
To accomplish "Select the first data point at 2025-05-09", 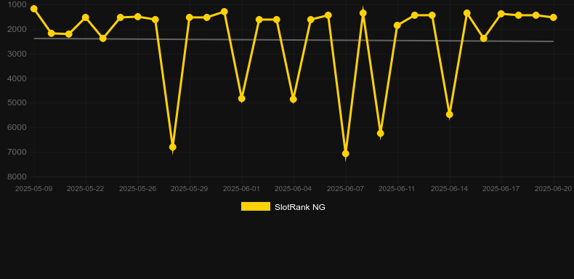I will (x=34, y=9).
